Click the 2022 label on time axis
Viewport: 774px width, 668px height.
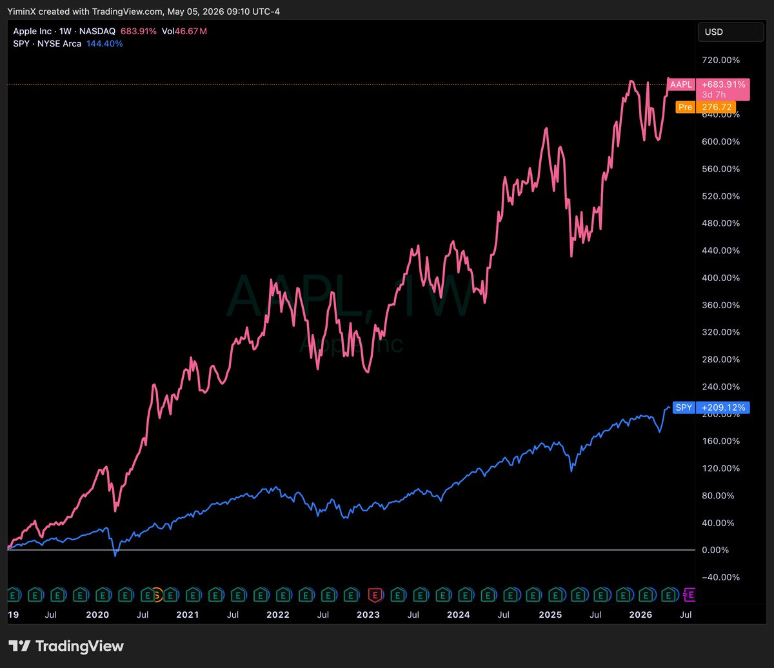pyautogui.click(x=277, y=615)
